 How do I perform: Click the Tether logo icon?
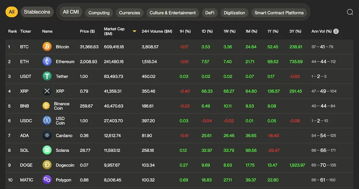tap(47, 76)
